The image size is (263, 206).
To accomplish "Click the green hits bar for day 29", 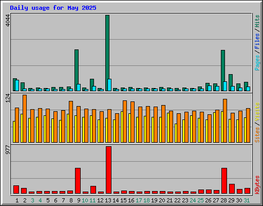I will click(230, 82).
